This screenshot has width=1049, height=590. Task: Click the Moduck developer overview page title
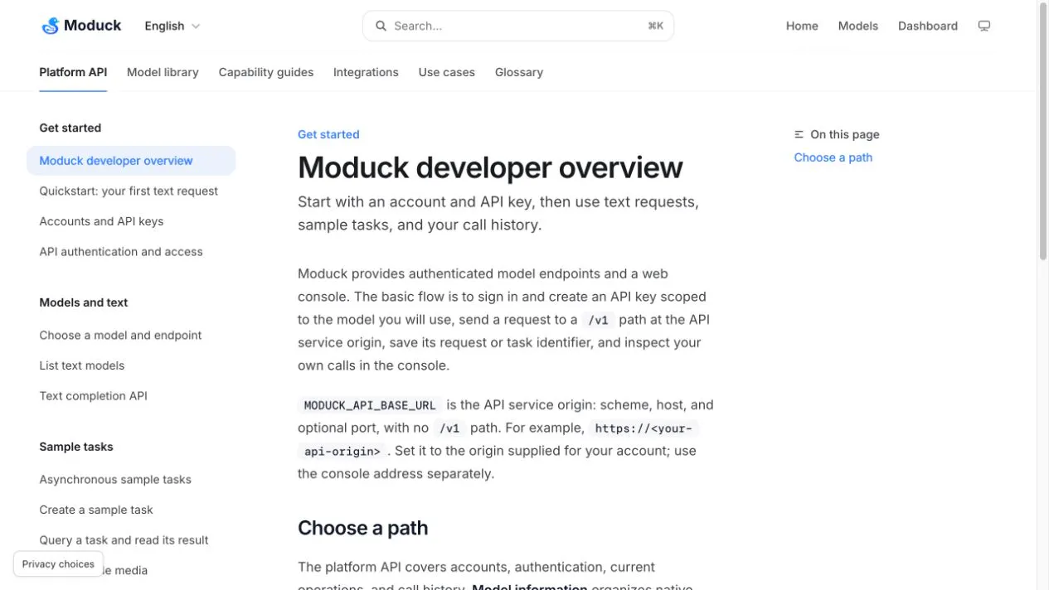point(490,167)
